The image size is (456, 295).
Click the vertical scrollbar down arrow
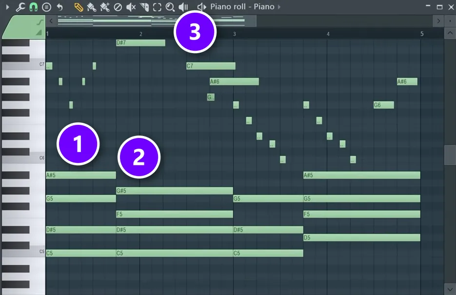[450, 289]
